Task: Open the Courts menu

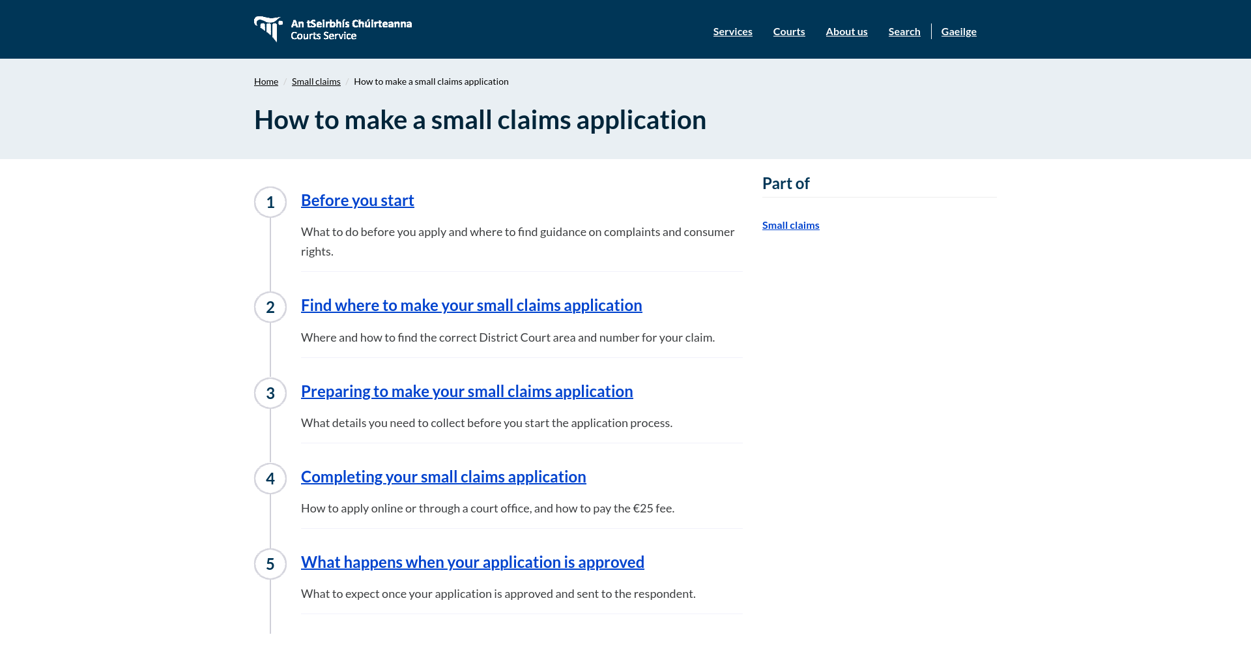Action: [x=789, y=31]
